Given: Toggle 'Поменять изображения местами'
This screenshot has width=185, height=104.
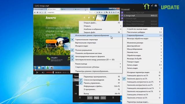Looking at the screenshot, I should click(96, 53).
